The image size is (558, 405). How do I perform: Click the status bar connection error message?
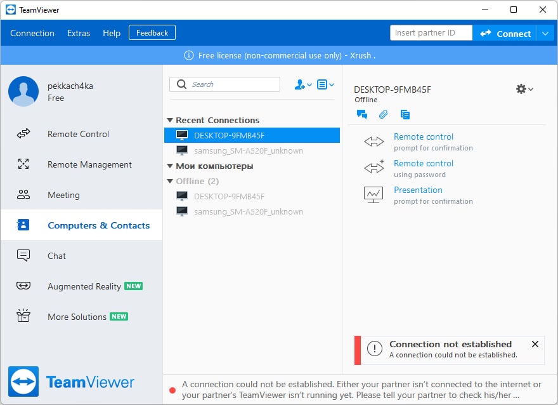pyautogui.click(x=361, y=390)
